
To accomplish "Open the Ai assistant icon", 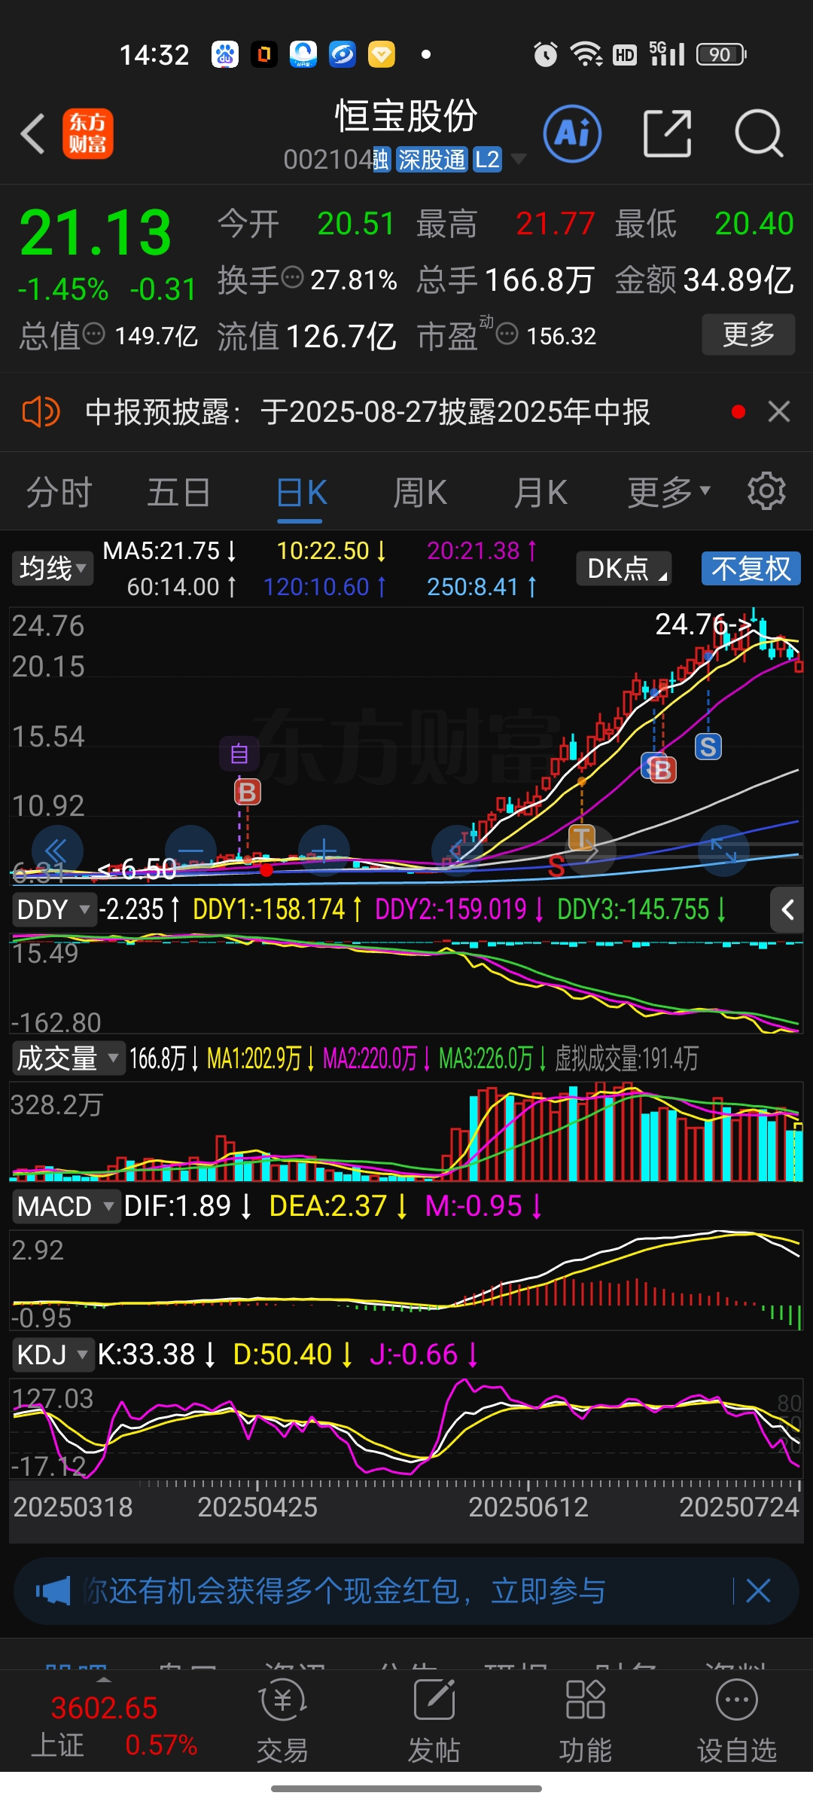I will (572, 134).
